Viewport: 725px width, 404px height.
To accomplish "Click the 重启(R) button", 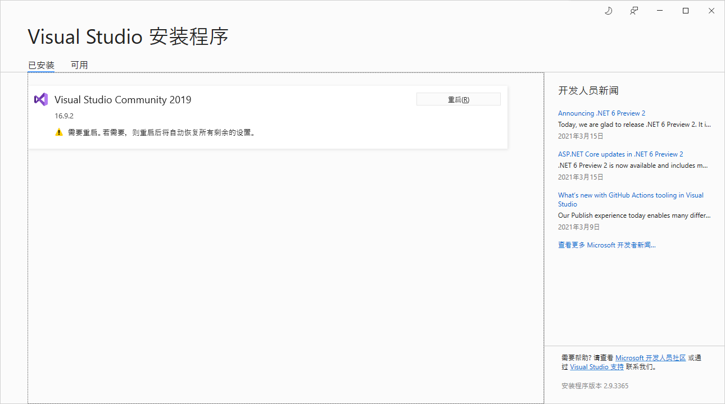I will coord(458,99).
